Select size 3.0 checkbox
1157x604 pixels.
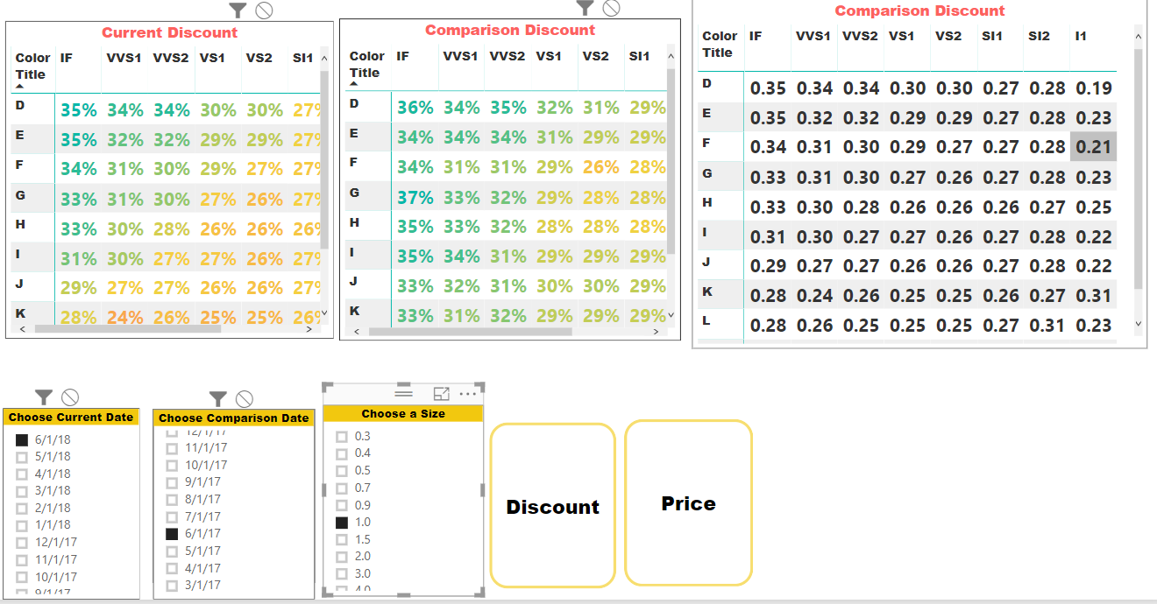[x=342, y=573]
